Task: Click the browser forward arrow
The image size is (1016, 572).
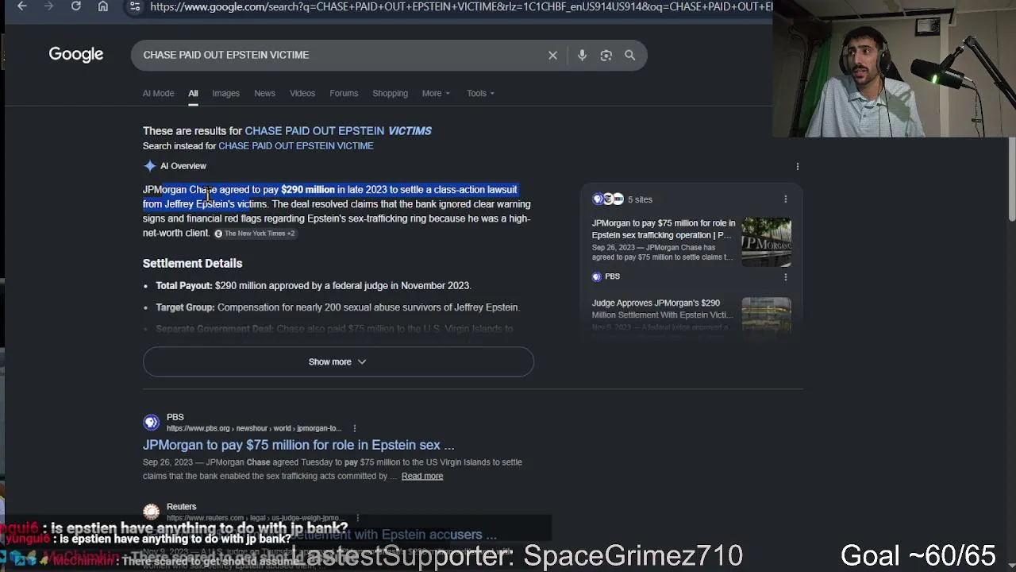Action: (49, 6)
